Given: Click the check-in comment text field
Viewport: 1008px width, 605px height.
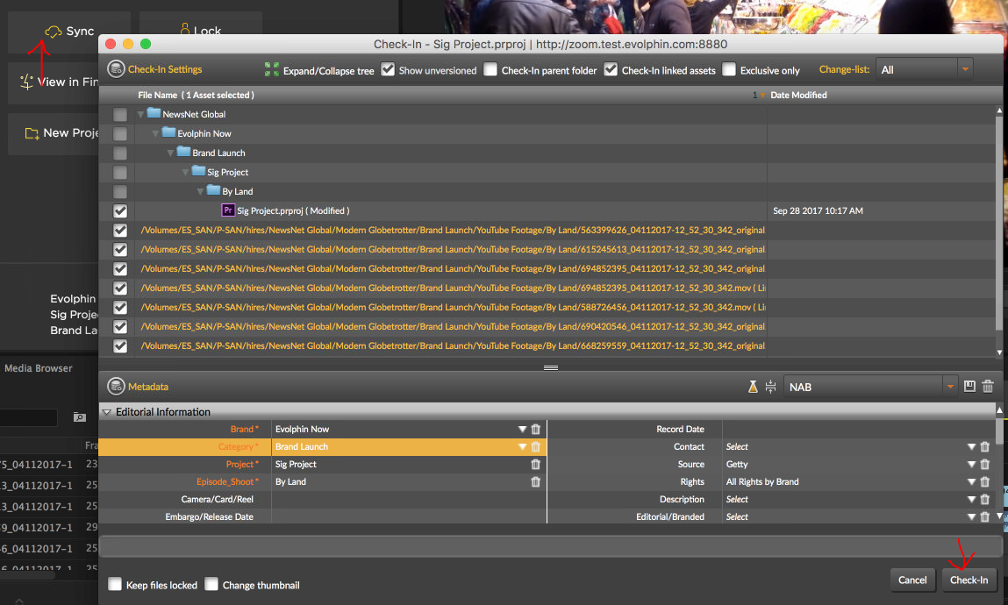Looking at the screenshot, I should (x=550, y=545).
